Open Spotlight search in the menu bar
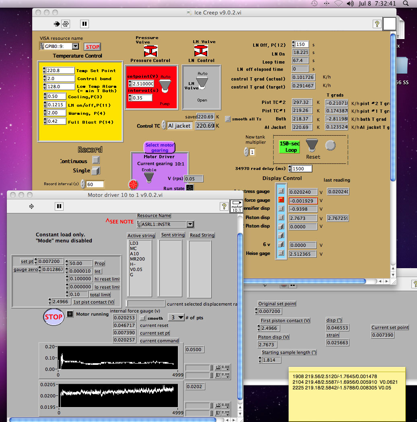Viewport: 417px width, 422px height. 409,4
